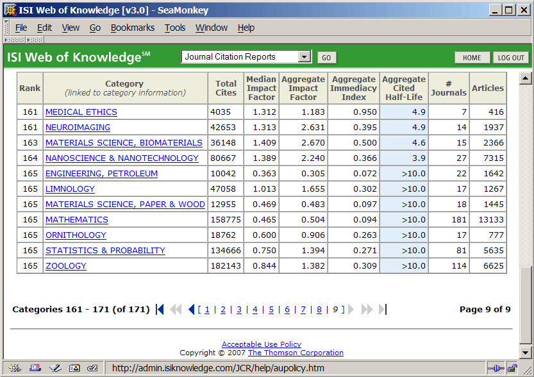The height and width of the screenshot is (377, 534).
Task: Go to page 5 link
Action: coord(271,310)
